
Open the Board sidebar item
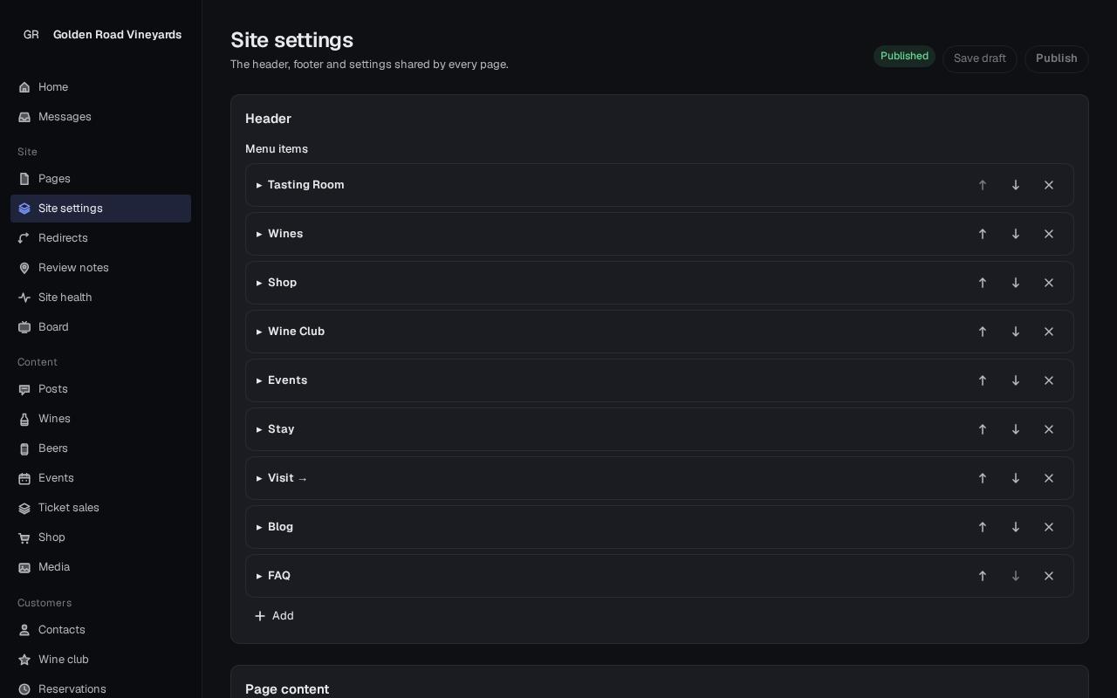(x=100, y=327)
